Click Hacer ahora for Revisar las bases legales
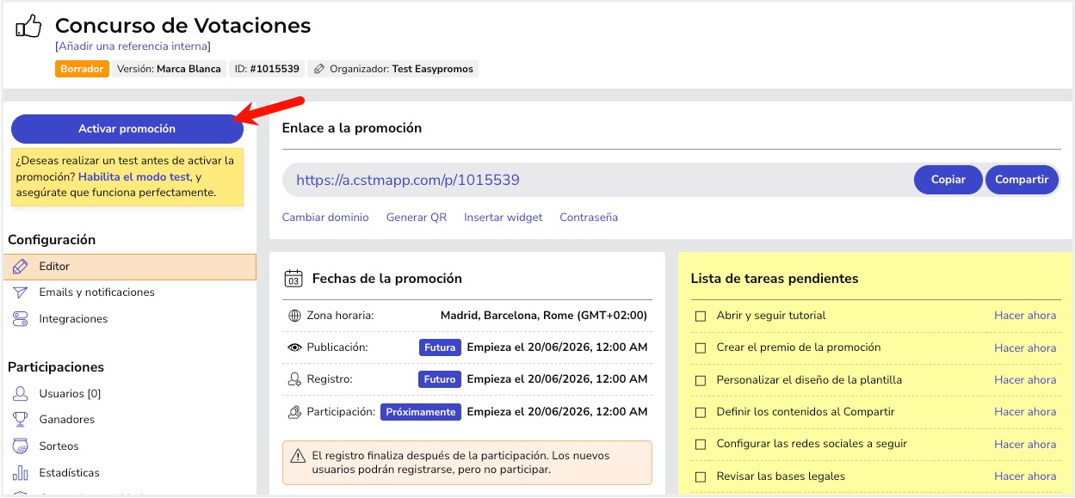This screenshot has height=498, width=1075. click(x=1025, y=476)
